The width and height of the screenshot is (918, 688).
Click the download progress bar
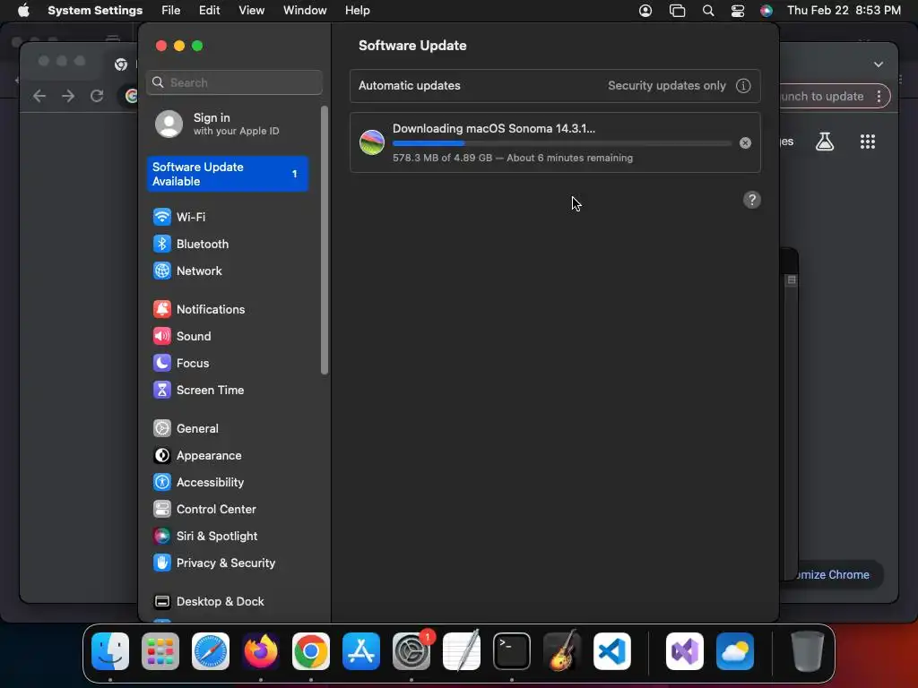[x=561, y=143]
